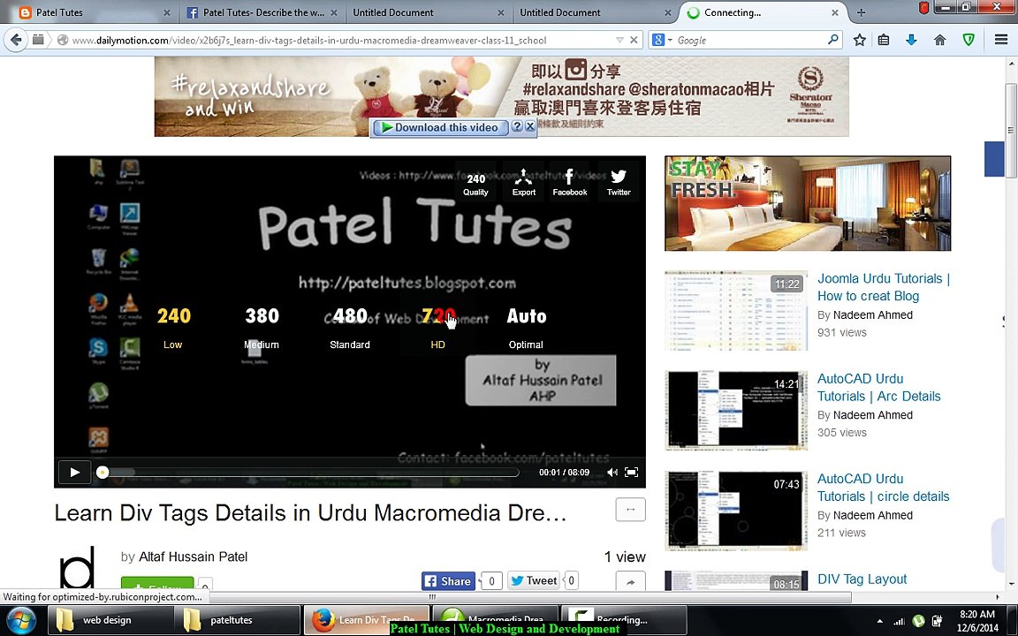The width and height of the screenshot is (1018, 636).
Task: Bookmark this page with star icon
Action: pyautogui.click(x=860, y=41)
